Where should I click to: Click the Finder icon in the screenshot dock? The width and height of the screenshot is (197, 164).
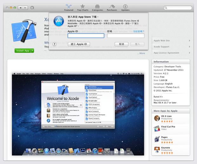click(28, 151)
